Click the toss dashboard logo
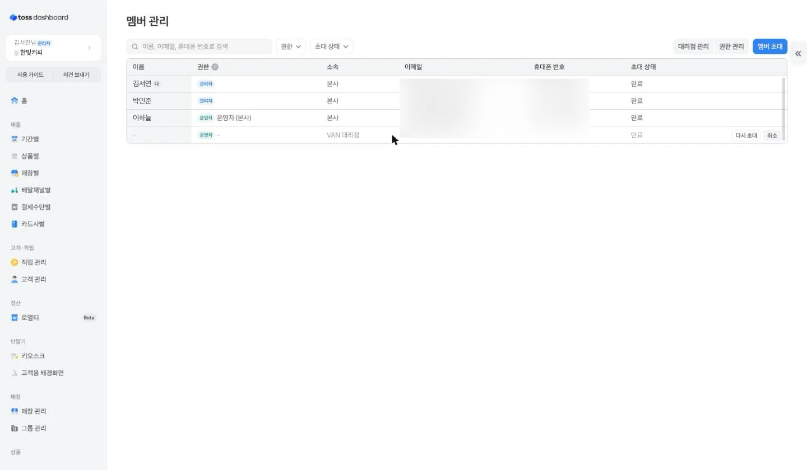This screenshot has width=807, height=470. tap(39, 17)
